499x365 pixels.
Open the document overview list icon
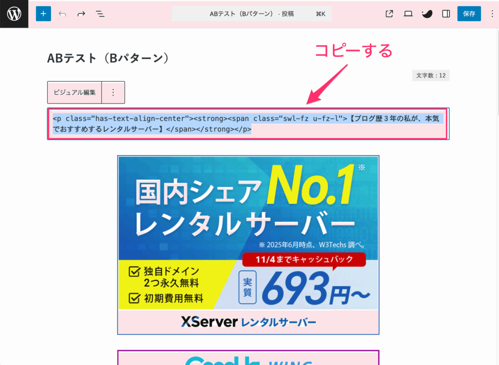tap(100, 14)
